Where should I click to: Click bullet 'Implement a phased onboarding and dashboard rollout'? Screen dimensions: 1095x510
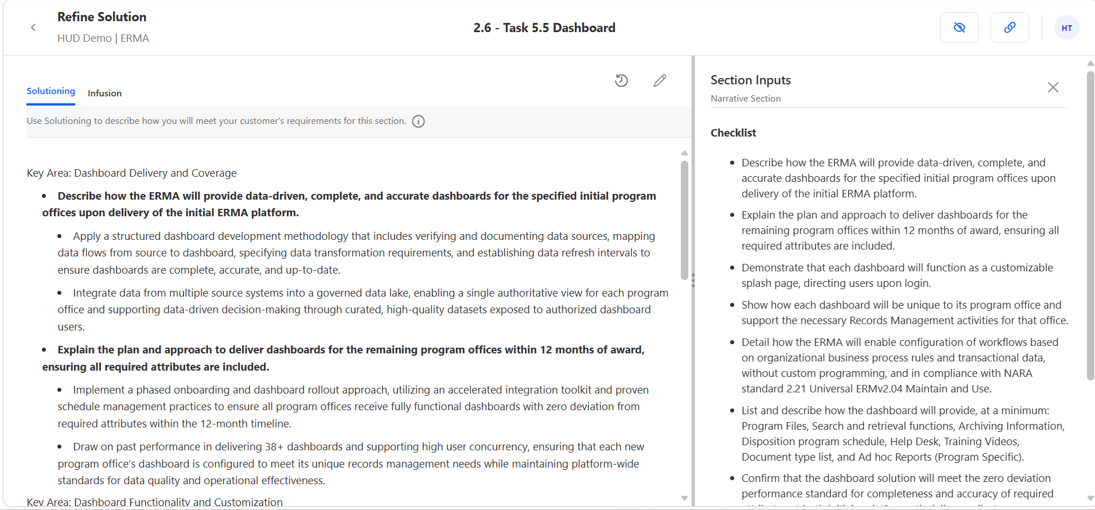click(353, 407)
